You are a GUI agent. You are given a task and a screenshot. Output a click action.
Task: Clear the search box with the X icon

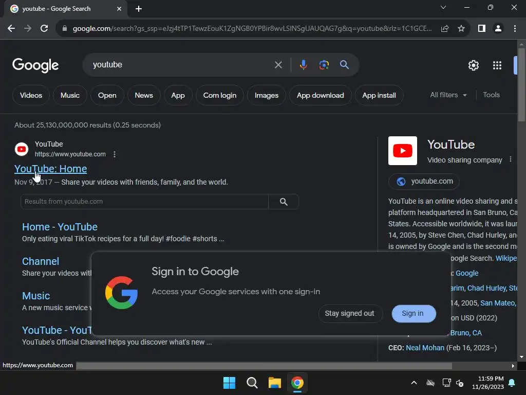278,65
